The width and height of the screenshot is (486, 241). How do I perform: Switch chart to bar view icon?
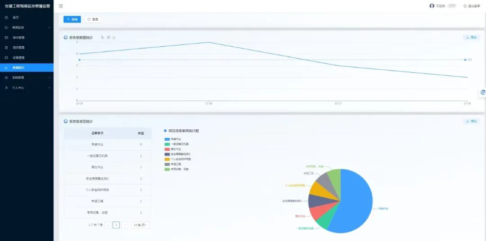(x=108, y=37)
